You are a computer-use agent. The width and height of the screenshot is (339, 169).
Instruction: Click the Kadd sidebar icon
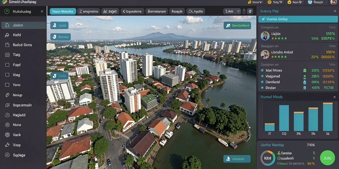pos(7,35)
